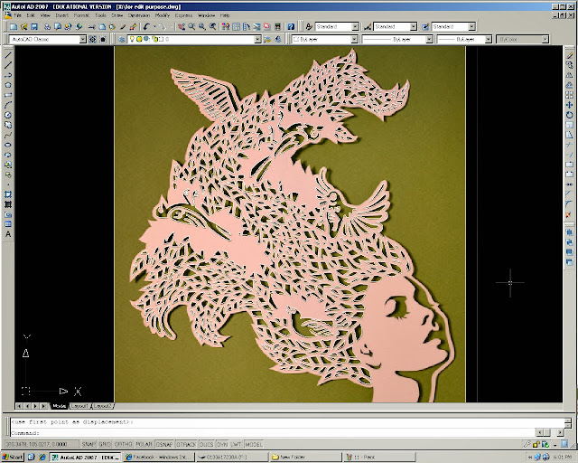Select the Arc draw tool
The image size is (578, 463).
pos(8,105)
